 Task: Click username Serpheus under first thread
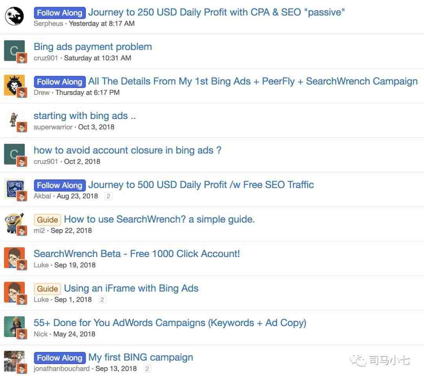[x=48, y=24]
